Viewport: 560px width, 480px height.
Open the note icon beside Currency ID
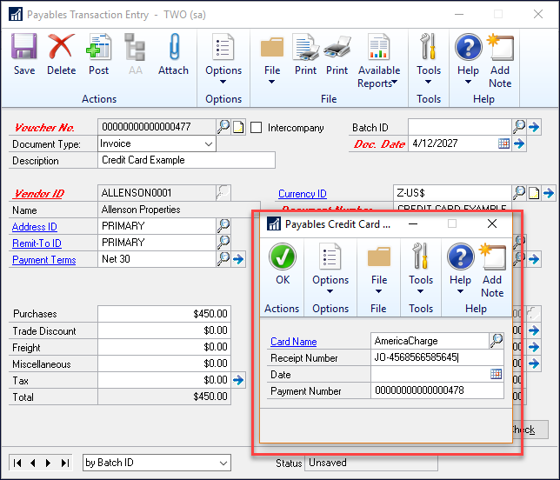click(534, 193)
